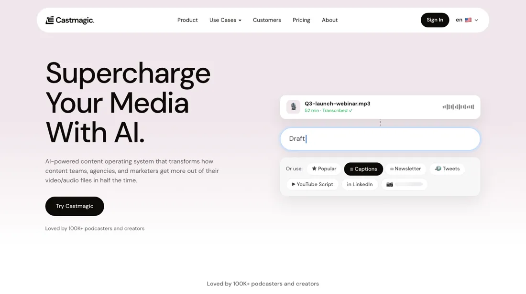Click the "Or use:" label
Screen dimensions: 526x294
[294, 169]
